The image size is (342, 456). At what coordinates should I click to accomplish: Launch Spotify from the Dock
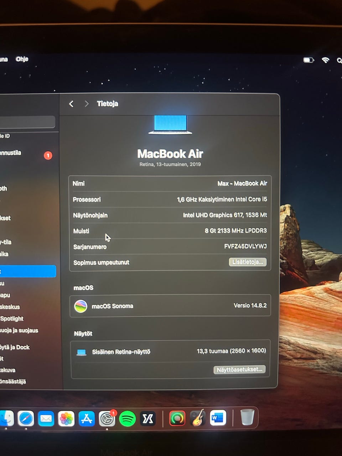tap(127, 419)
